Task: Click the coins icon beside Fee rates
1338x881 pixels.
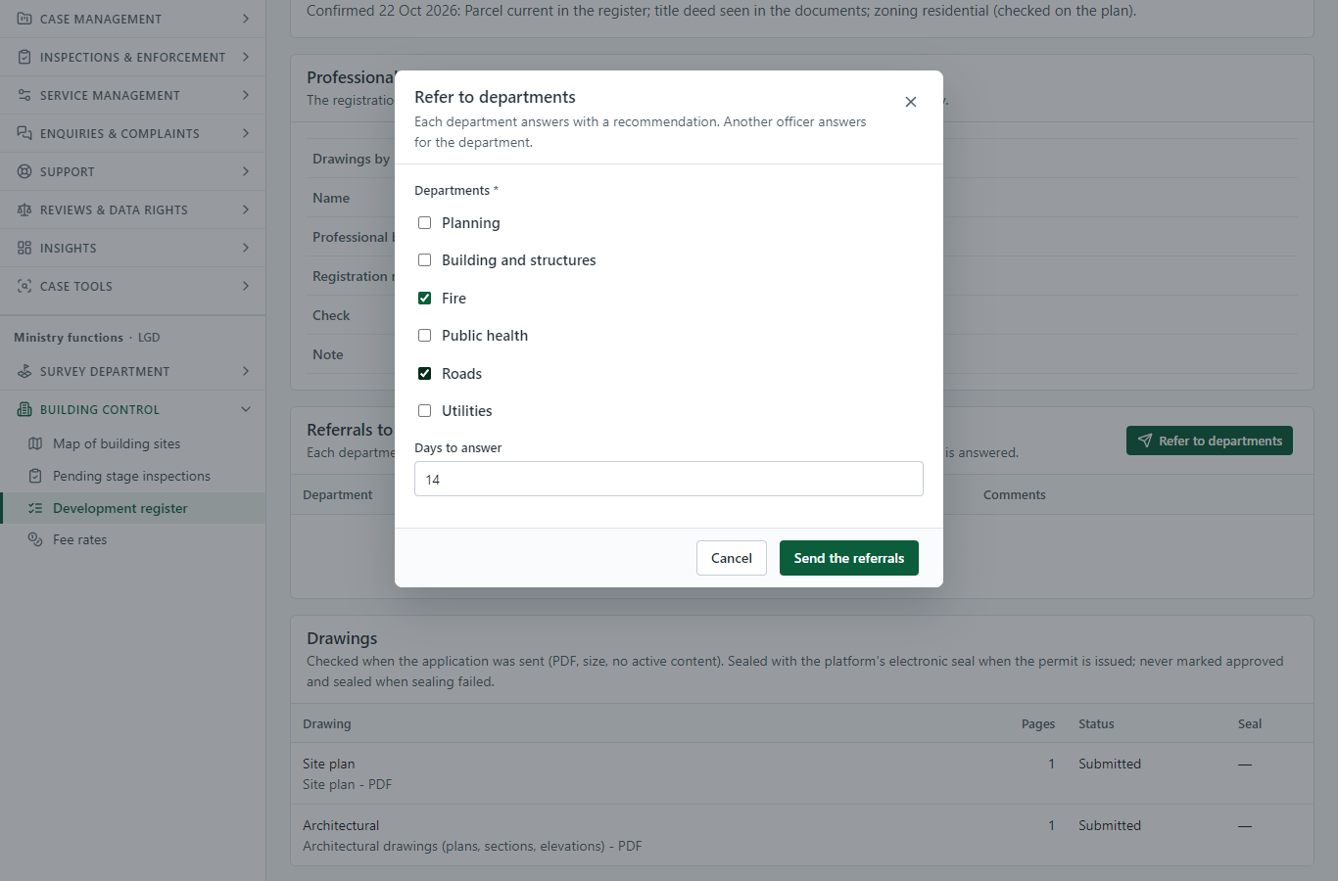Action: (x=35, y=539)
